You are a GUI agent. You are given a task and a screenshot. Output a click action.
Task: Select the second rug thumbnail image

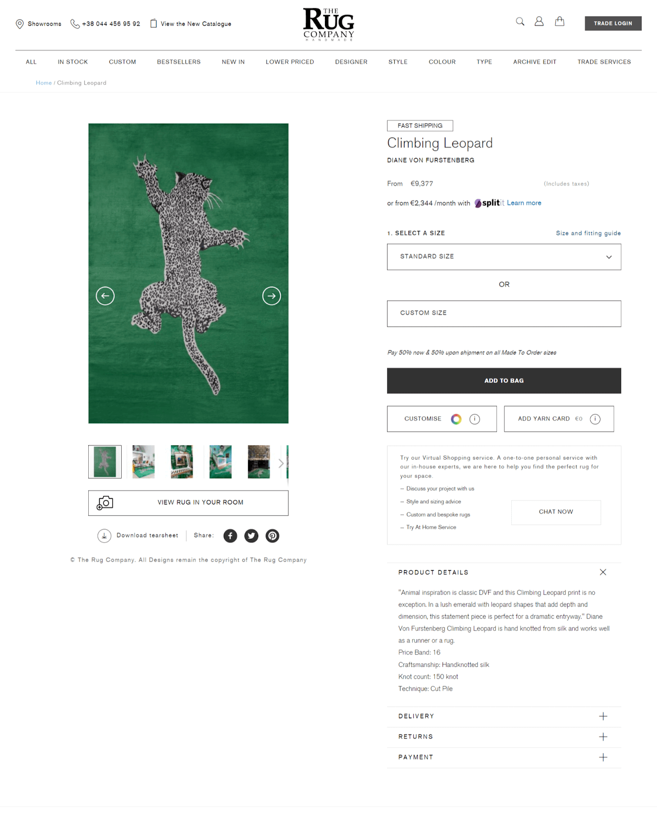[144, 462]
